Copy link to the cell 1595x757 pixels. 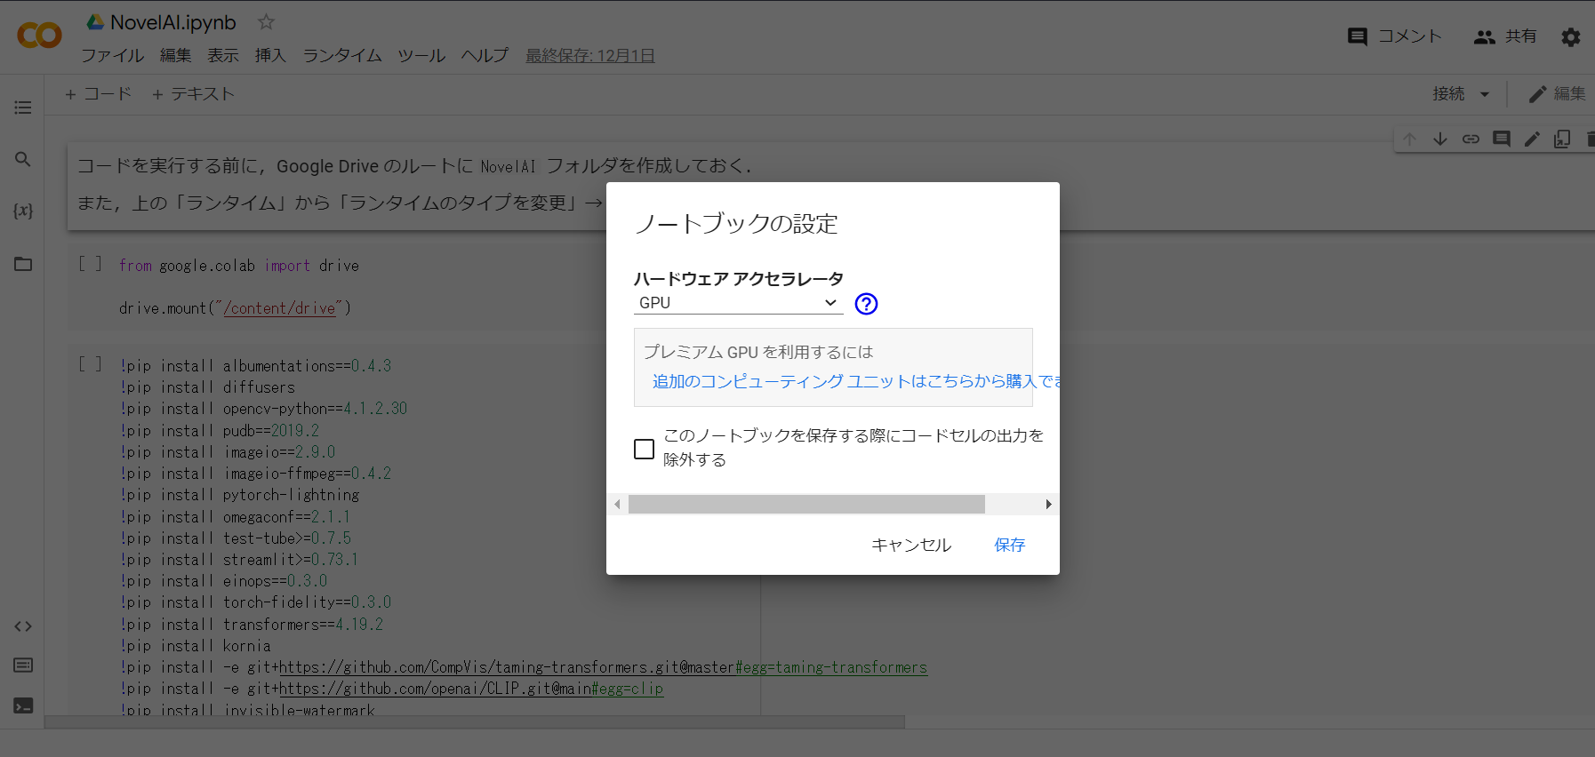point(1471,139)
